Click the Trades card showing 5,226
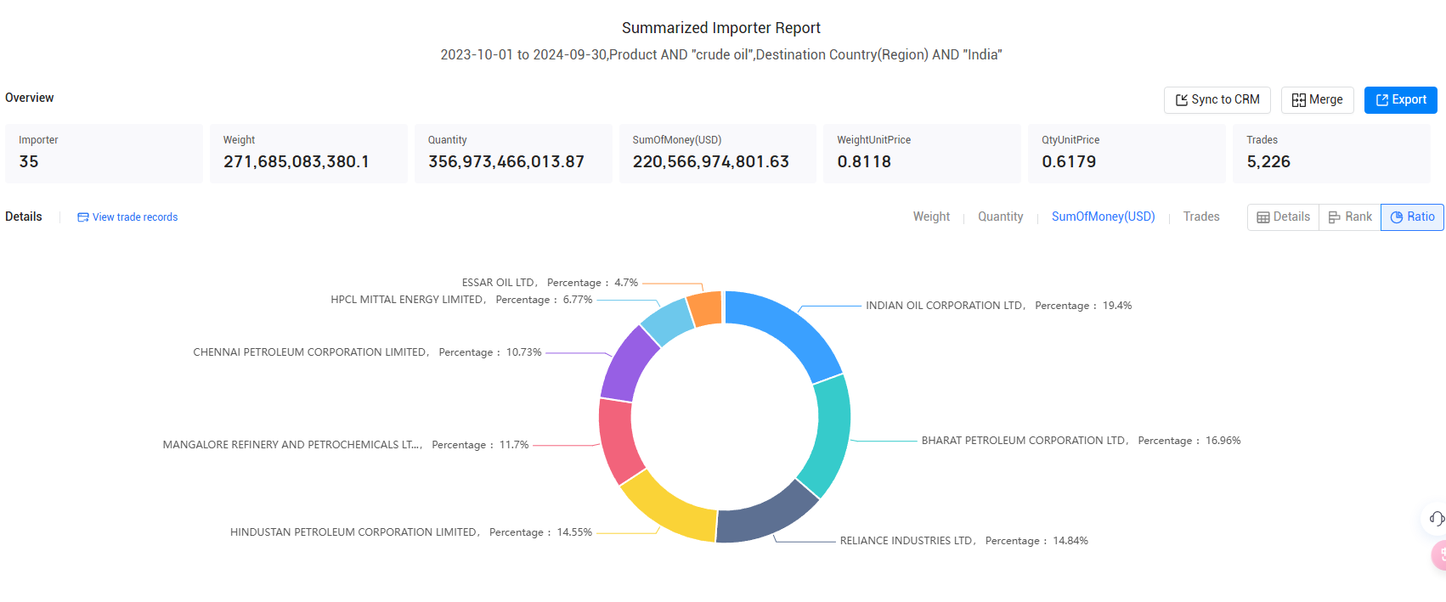The height and width of the screenshot is (602, 1446). 1331,154
